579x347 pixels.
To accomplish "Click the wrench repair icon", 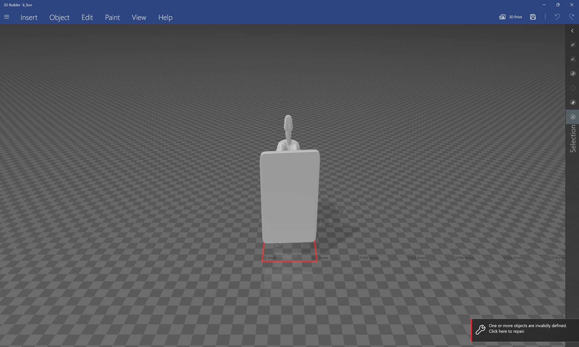I will [480, 330].
